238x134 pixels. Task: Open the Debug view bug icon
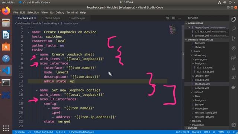click(234, 48)
